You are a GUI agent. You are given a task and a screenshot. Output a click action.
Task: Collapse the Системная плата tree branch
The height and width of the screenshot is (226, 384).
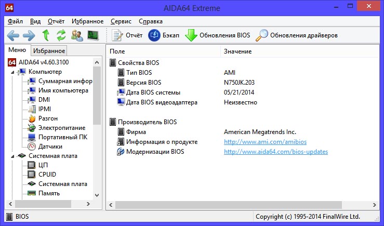pyautogui.click(x=12, y=156)
